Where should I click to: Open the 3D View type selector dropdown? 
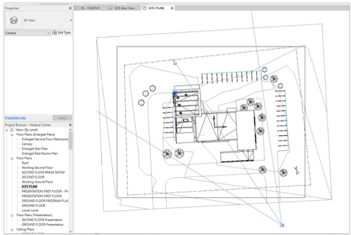click(x=71, y=20)
